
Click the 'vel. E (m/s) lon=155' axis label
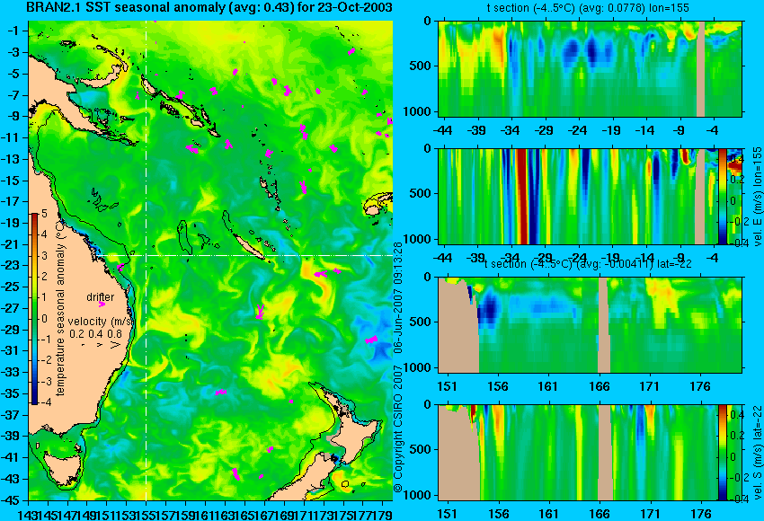pos(757,197)
